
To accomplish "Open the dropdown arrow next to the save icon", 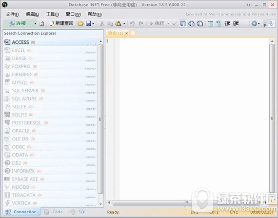I will (x=93, y=23).
